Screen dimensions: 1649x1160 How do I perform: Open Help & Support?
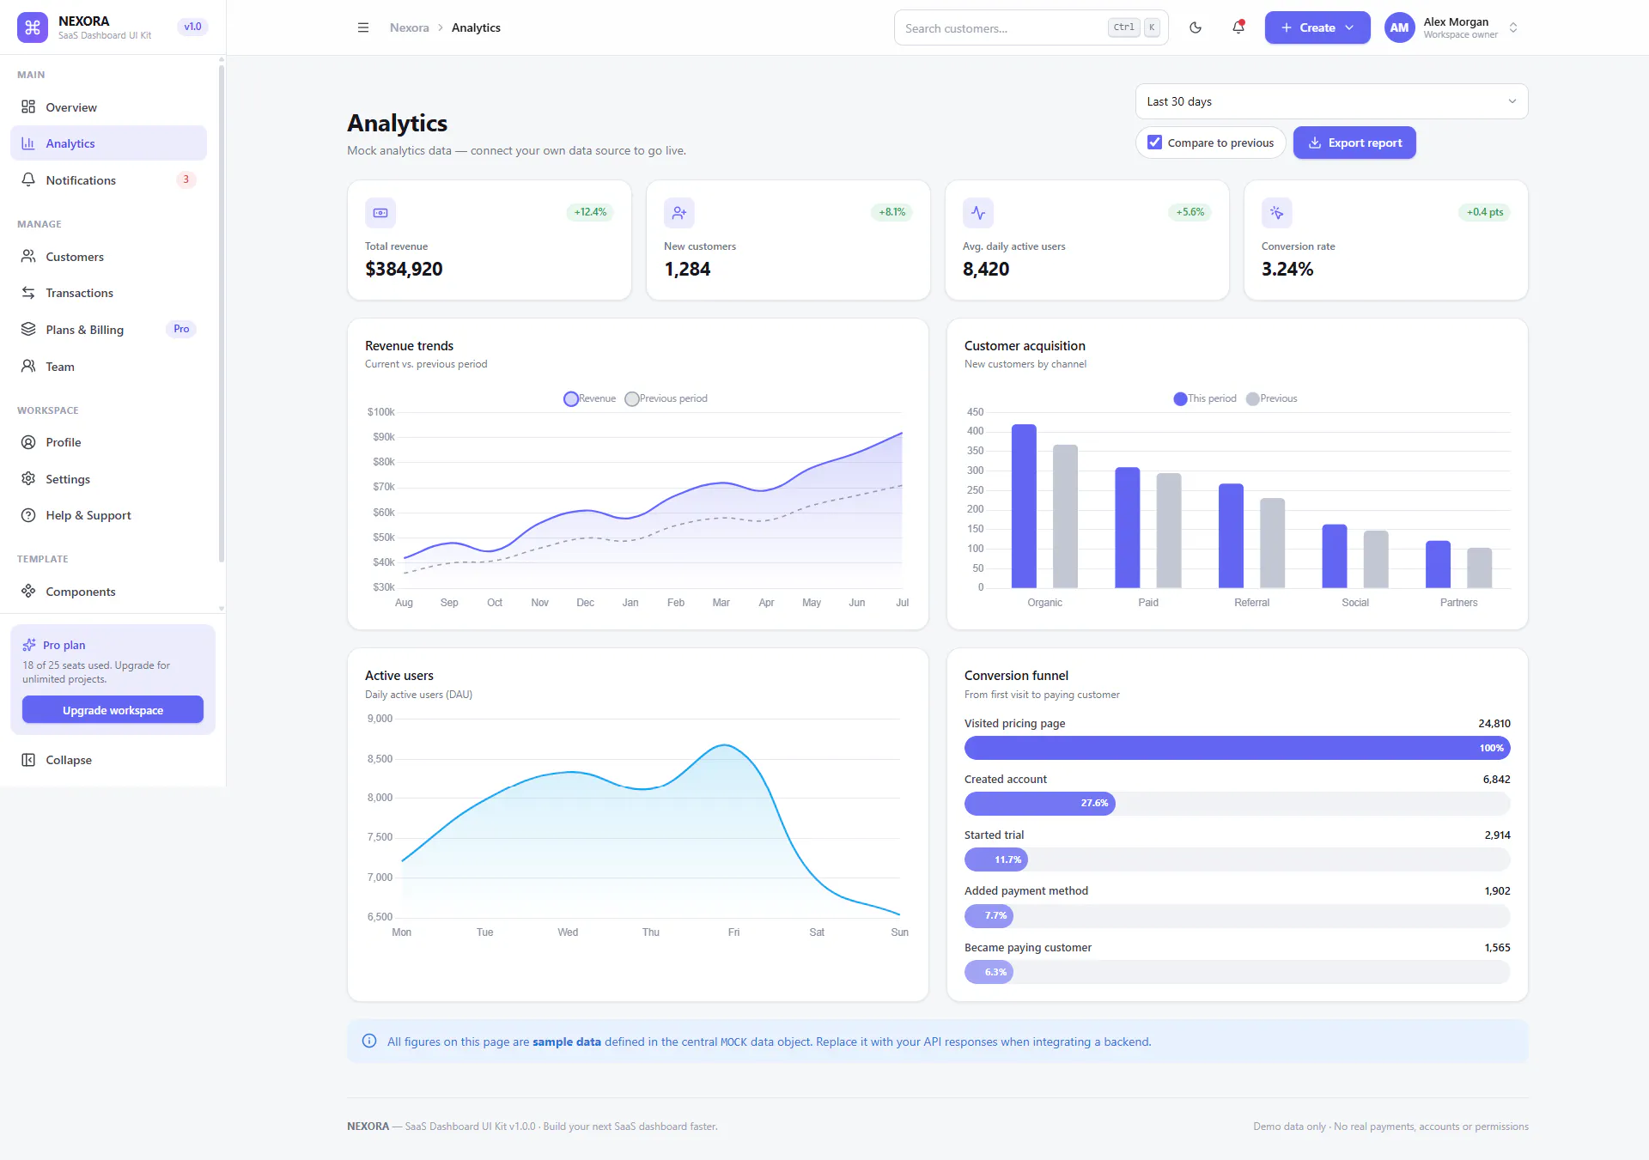pyautogui.click(x=108, y=515)
